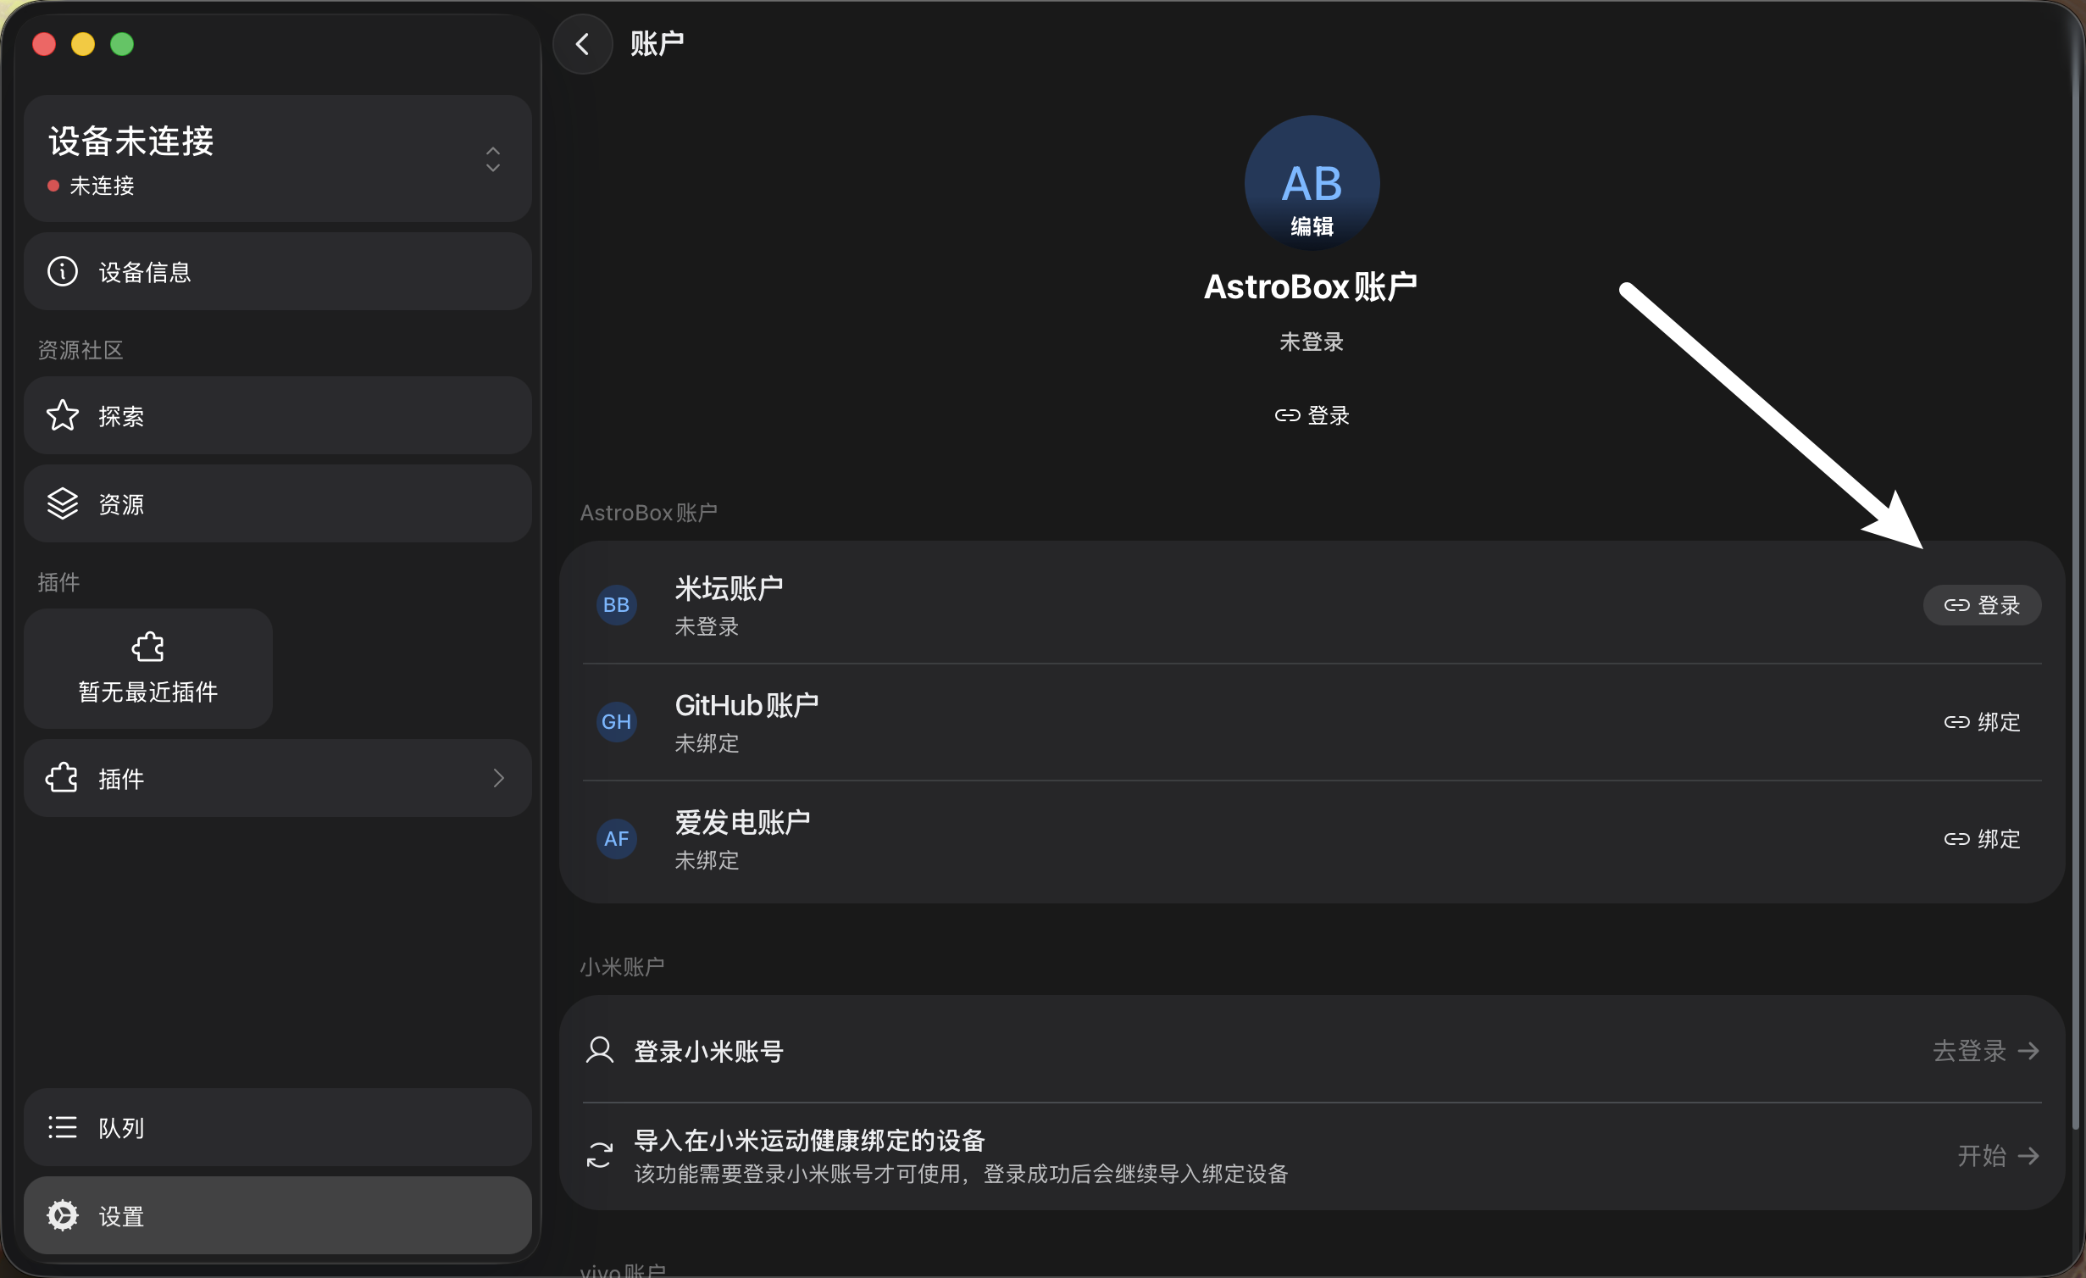Click the AstroBox账户 heading text
The image size is (2086, 1278).
tap(1310, 286)
